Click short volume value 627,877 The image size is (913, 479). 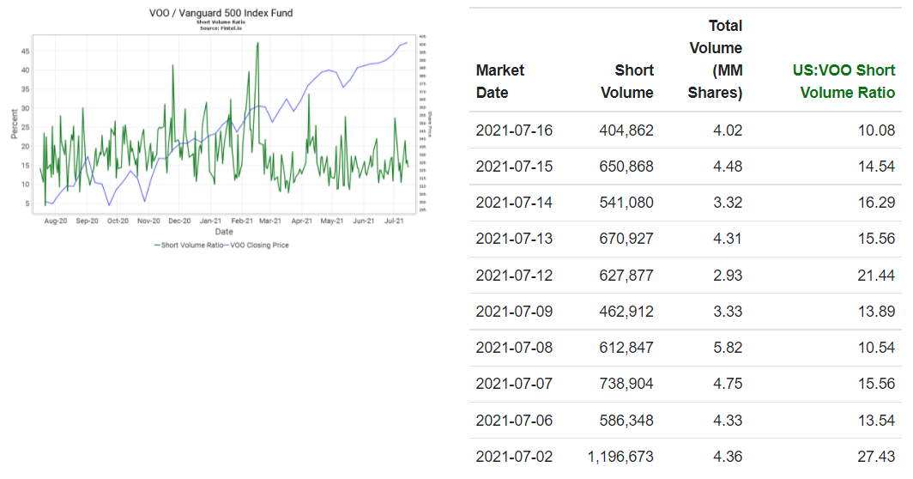[626, 275]
